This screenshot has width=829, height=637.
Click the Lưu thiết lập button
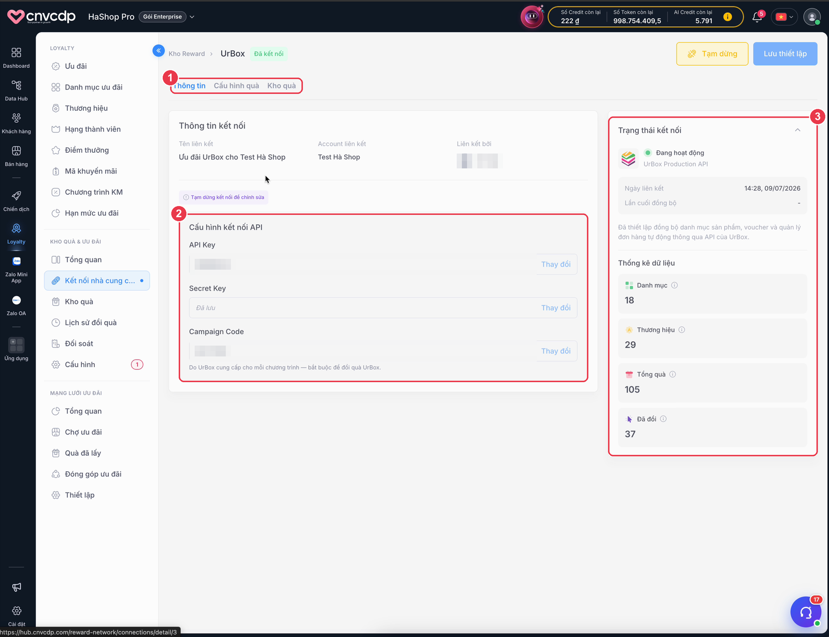pyautogui.click(x=785, y=54)
